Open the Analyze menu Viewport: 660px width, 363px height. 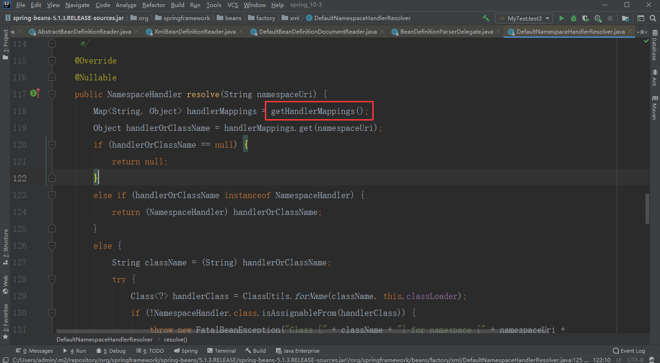pos(126,5)
